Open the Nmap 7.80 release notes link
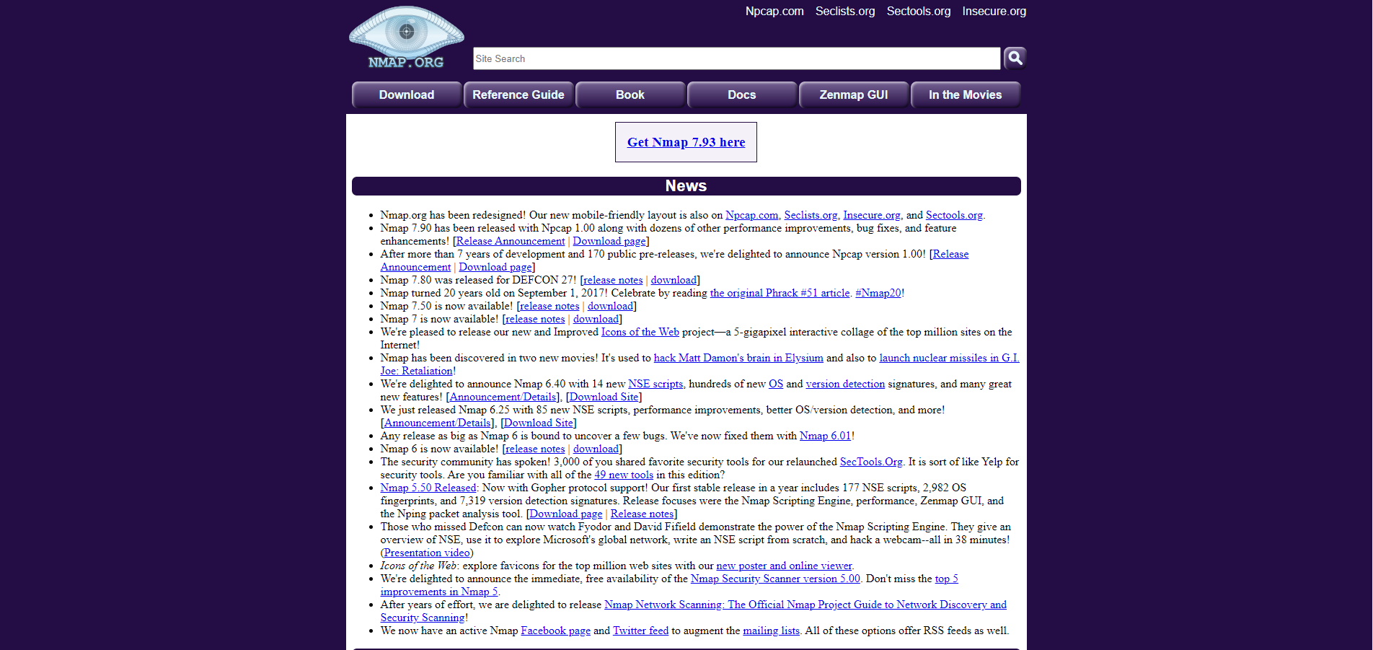Viewport: 1373px width, 650px height. (x=612, y=280)
